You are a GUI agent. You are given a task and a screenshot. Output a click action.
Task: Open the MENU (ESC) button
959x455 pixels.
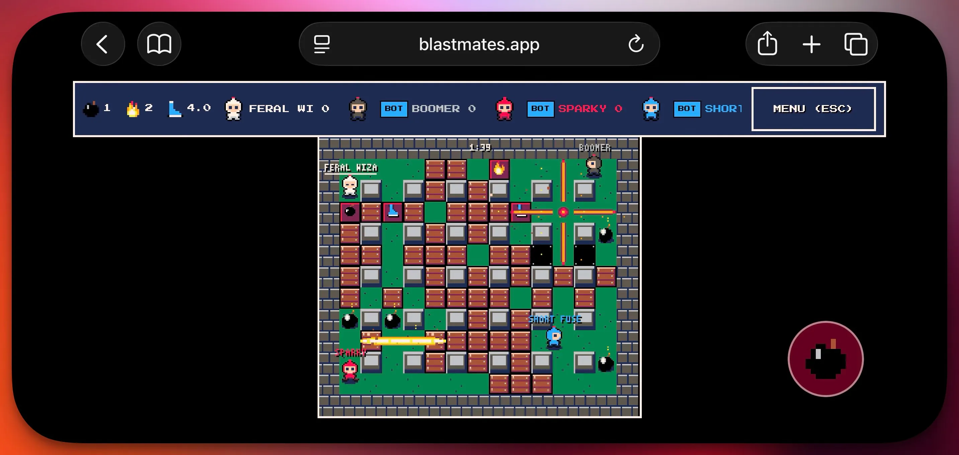813,109
